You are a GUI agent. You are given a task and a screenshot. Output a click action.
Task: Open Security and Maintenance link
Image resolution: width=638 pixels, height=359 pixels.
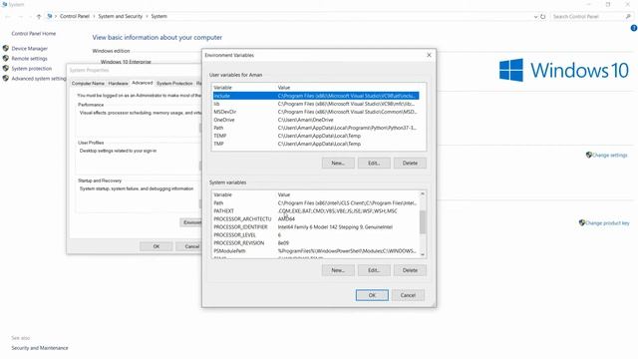(40, 348)
